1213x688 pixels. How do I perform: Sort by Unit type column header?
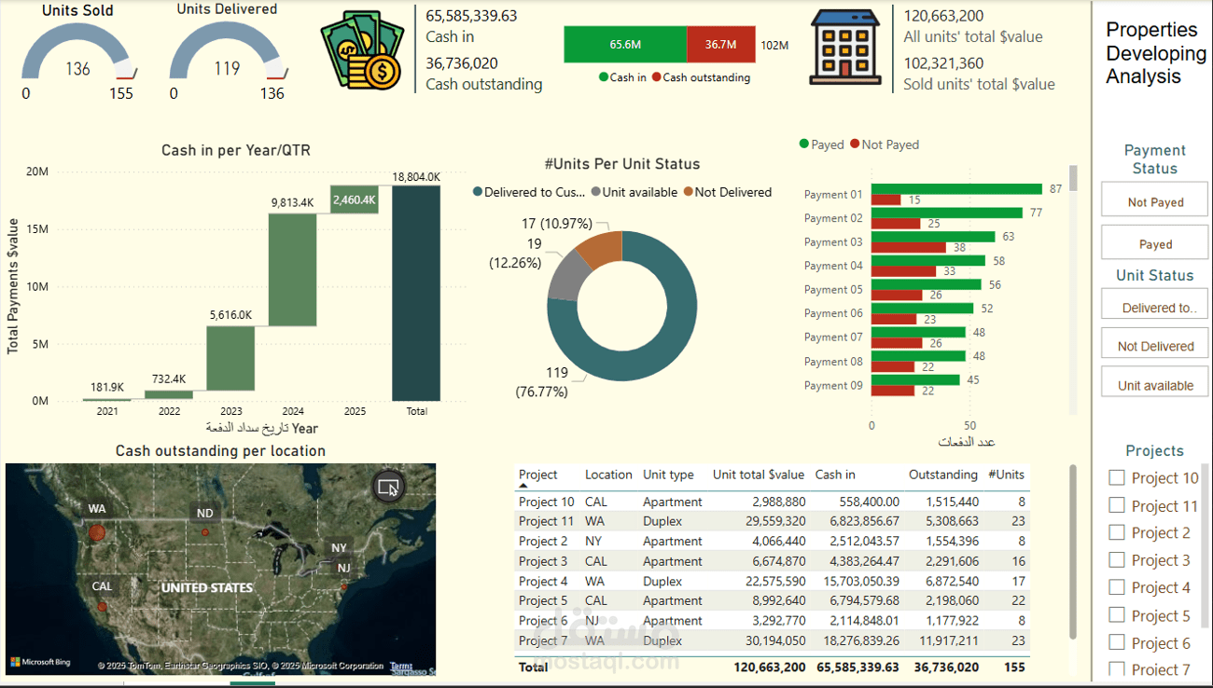[x=668, y=475]
